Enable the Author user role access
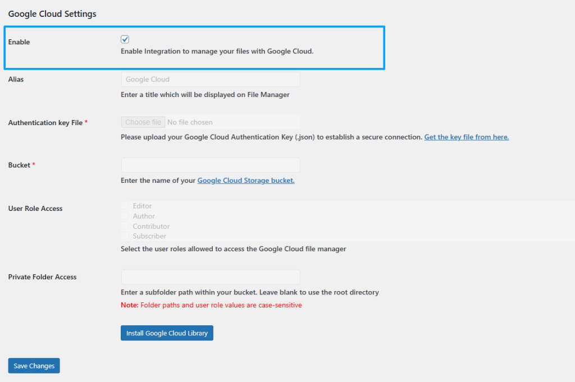This screenshot has height=382, width=575. 126,216
